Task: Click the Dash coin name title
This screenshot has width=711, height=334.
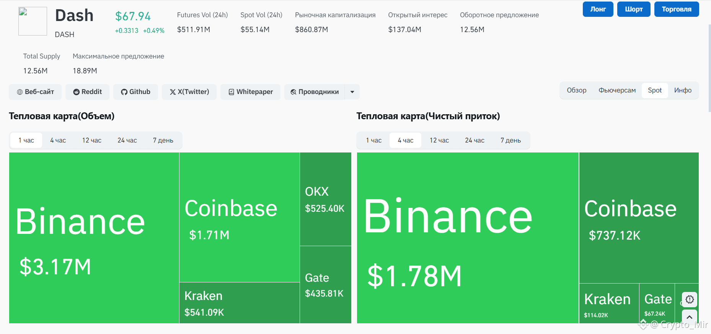Action: point(74,15)
